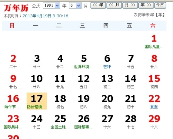Select date 4 with lunar 廿二

(60, 62)
